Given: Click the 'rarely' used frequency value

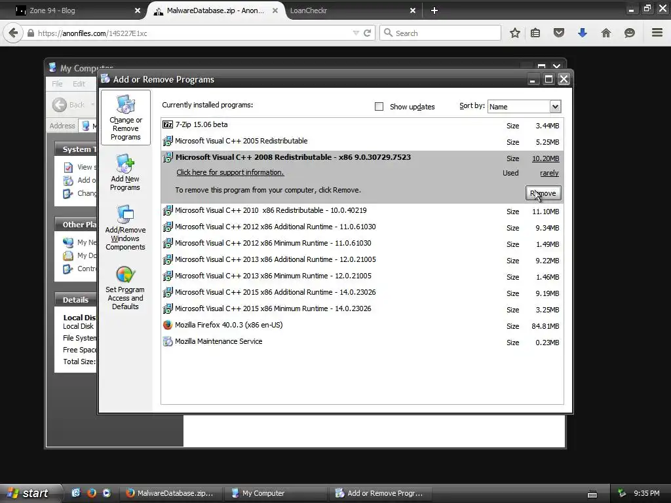Looking at the screenshot, I should (550, 173).
